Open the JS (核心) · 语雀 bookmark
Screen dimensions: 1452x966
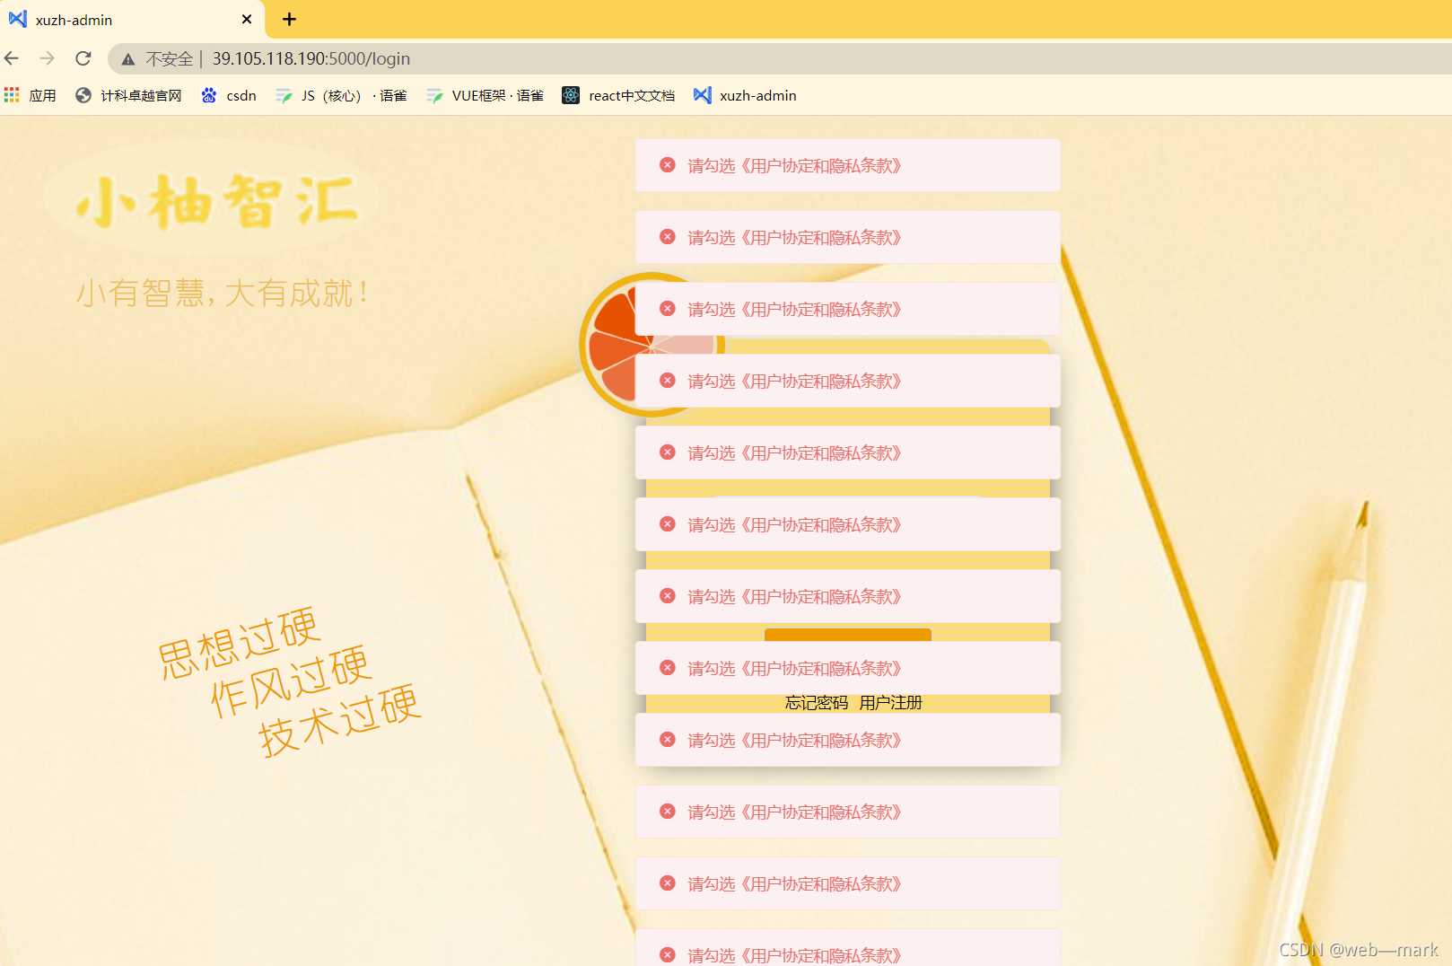click(341, 95)
